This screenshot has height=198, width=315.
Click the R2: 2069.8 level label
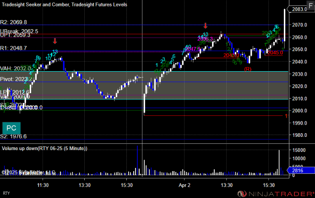13,22
